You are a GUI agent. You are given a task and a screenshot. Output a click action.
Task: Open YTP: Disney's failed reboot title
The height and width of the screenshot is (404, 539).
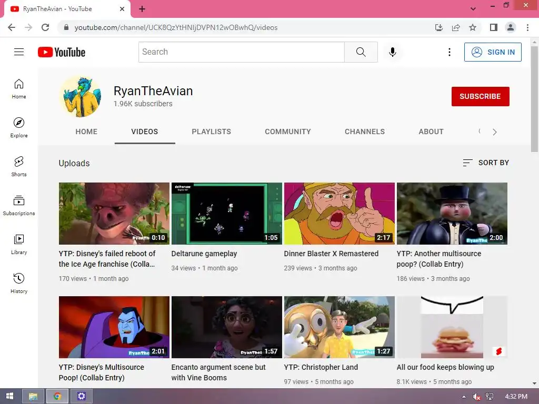(x=107, y=259)
